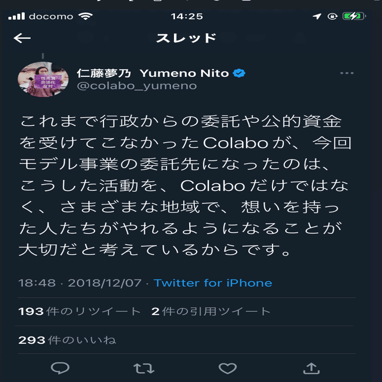Tap the battery charging icon
The width and height of the screenshot is (382, 382).
(354, 16)
